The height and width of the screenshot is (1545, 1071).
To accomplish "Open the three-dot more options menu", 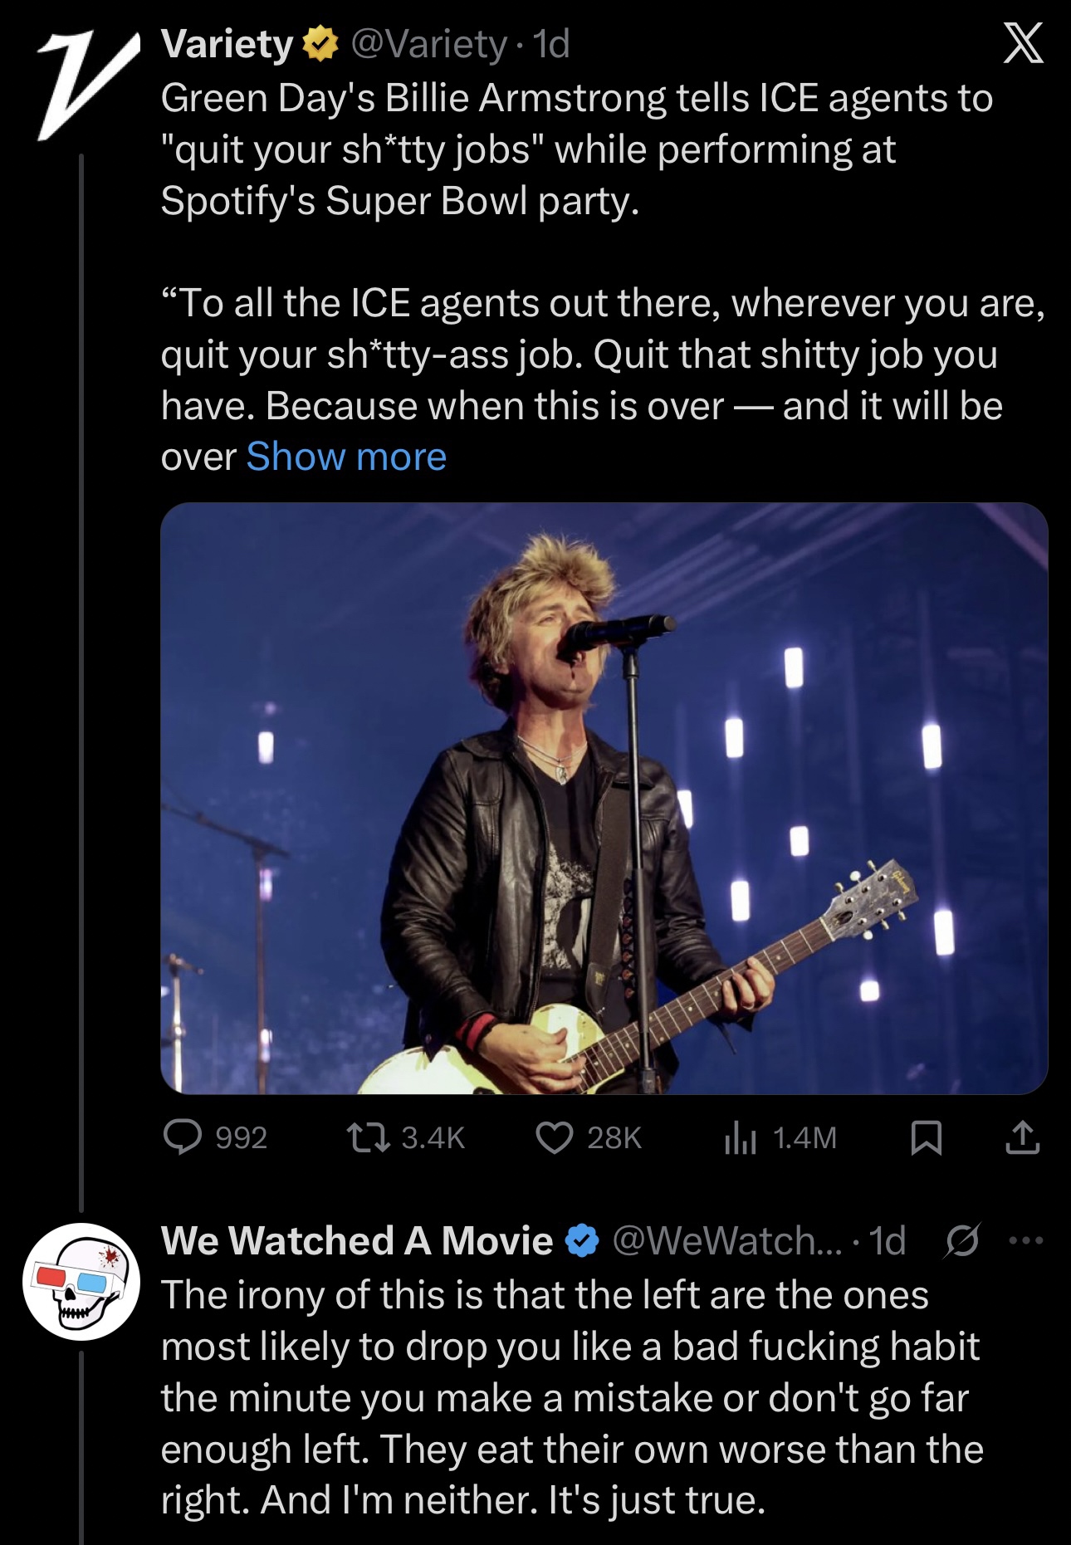I will (x=1025, y=1240).
